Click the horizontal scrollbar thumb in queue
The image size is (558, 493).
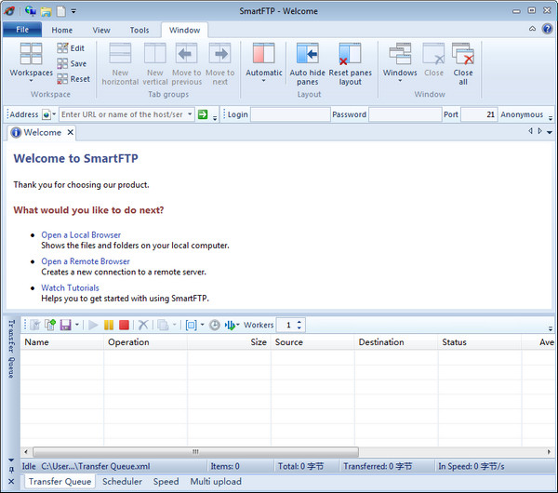(x=195, y=452)
